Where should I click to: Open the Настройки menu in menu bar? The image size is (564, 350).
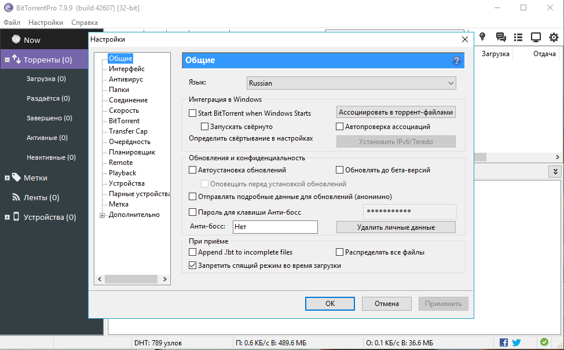pos(46,23)
